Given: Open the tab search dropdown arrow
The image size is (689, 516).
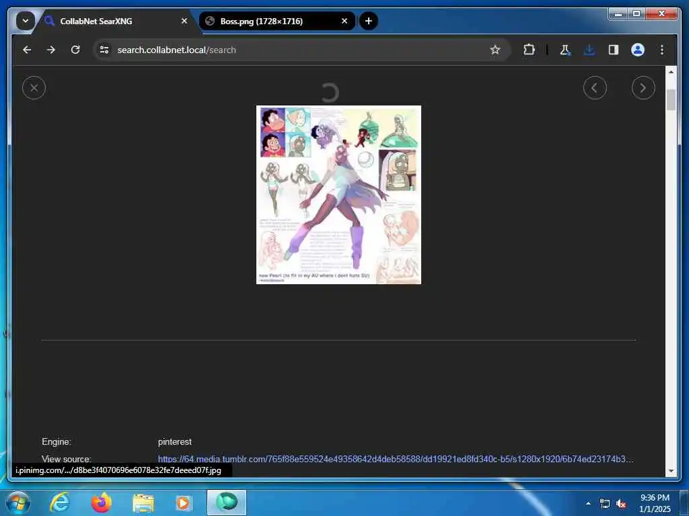Looking at the screenshot, I should 25,21.
